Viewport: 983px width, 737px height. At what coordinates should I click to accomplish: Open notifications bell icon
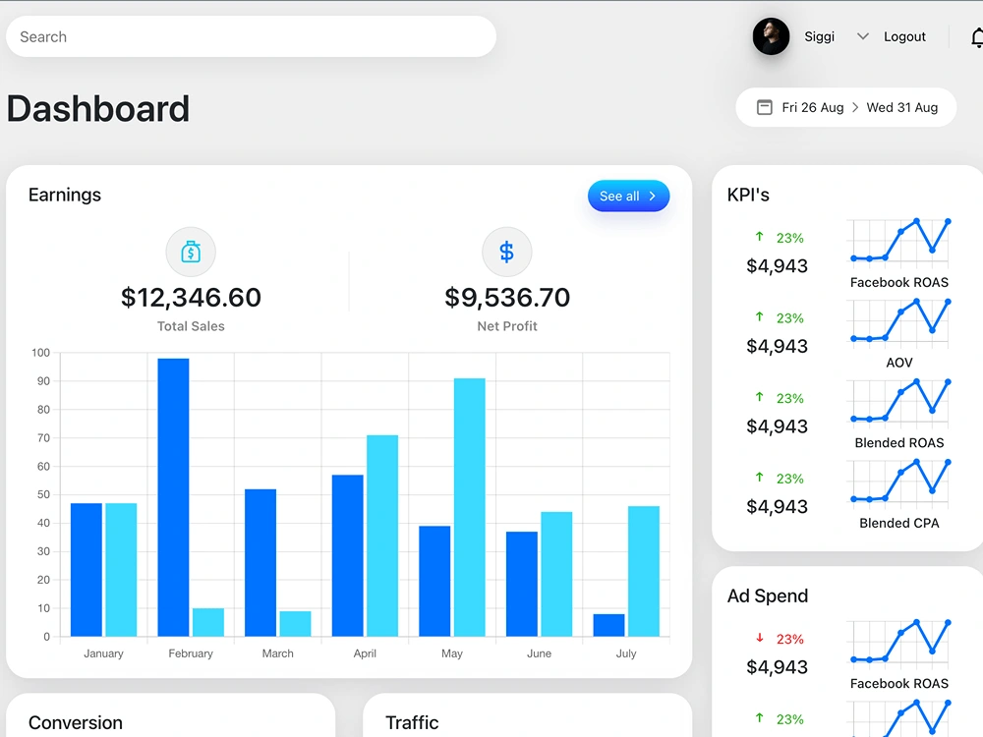pyautogui.click(x=977, y=37)
